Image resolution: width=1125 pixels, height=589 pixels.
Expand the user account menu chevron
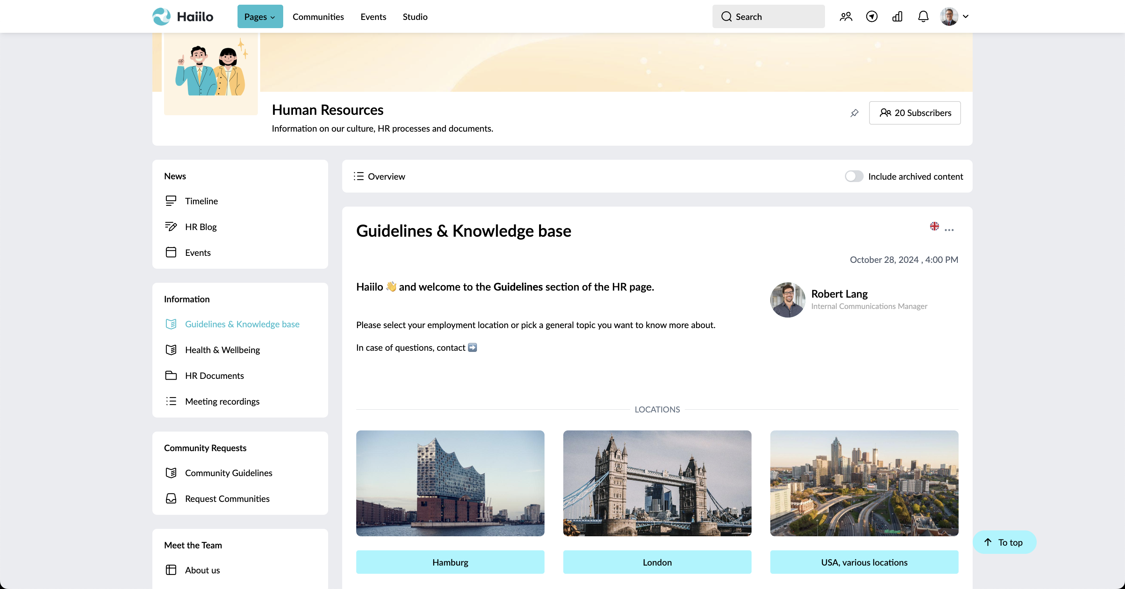(x=966, y=16)
